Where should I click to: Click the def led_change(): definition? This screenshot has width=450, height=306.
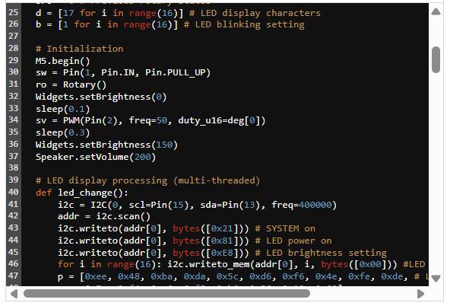pyautogui.click(x=82, y=193)
